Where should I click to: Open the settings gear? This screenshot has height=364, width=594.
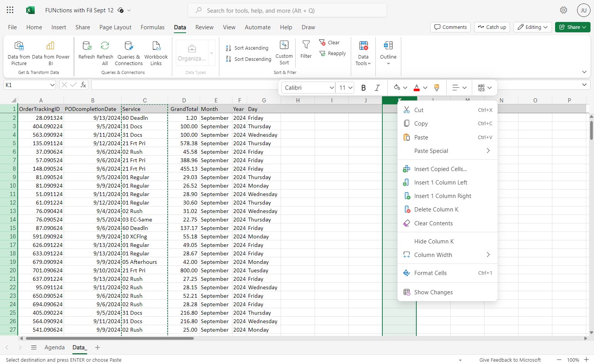pyautogui.click(x=564, y=10)
